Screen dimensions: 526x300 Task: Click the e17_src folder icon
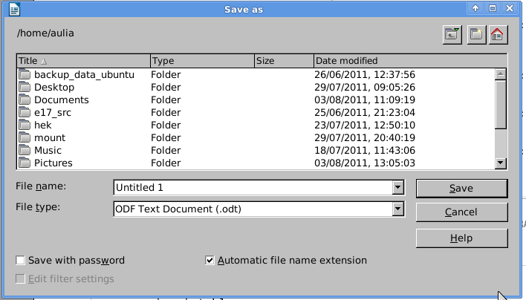coord(25,112)
